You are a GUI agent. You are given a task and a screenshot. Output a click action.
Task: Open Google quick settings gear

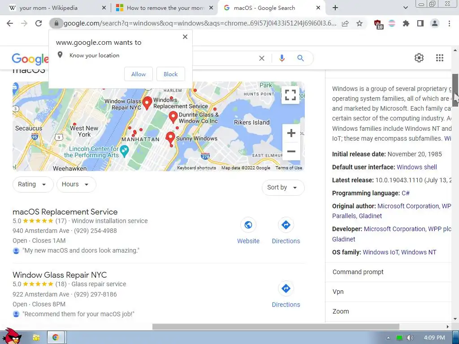tap(419, 58)
